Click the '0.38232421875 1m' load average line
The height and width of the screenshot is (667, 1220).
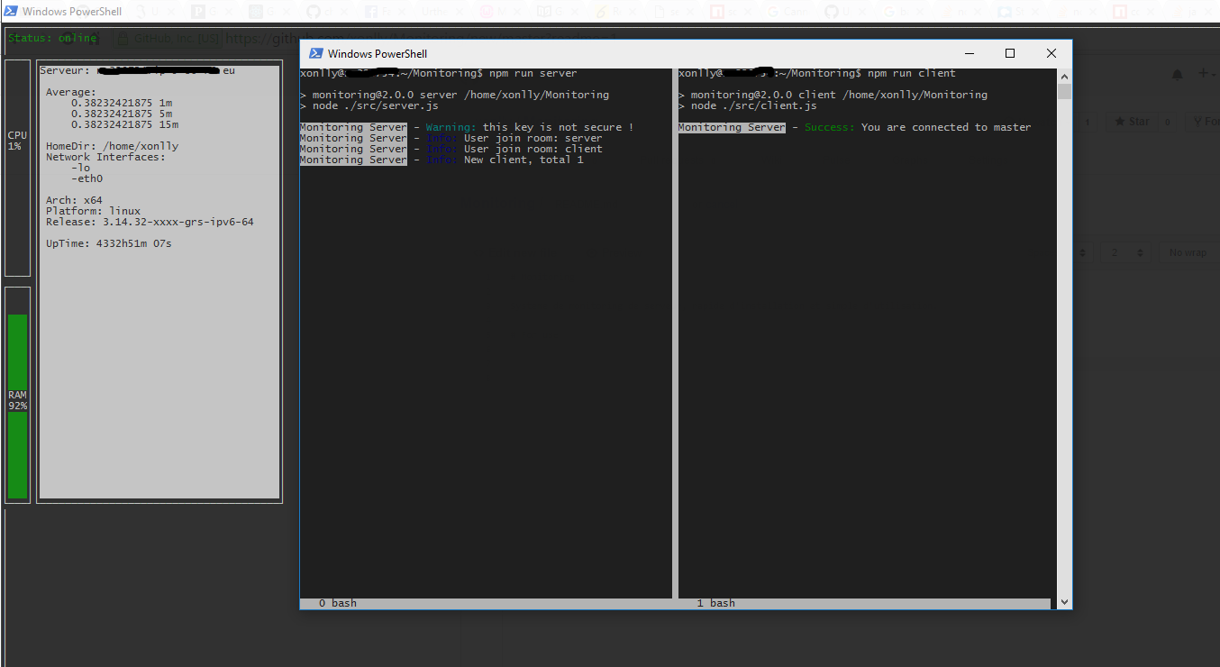click(x=122, y=103)
